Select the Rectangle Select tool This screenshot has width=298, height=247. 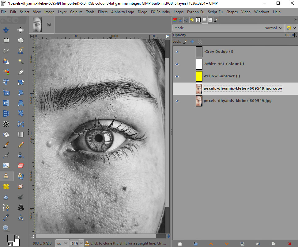(x=6, y=40)
